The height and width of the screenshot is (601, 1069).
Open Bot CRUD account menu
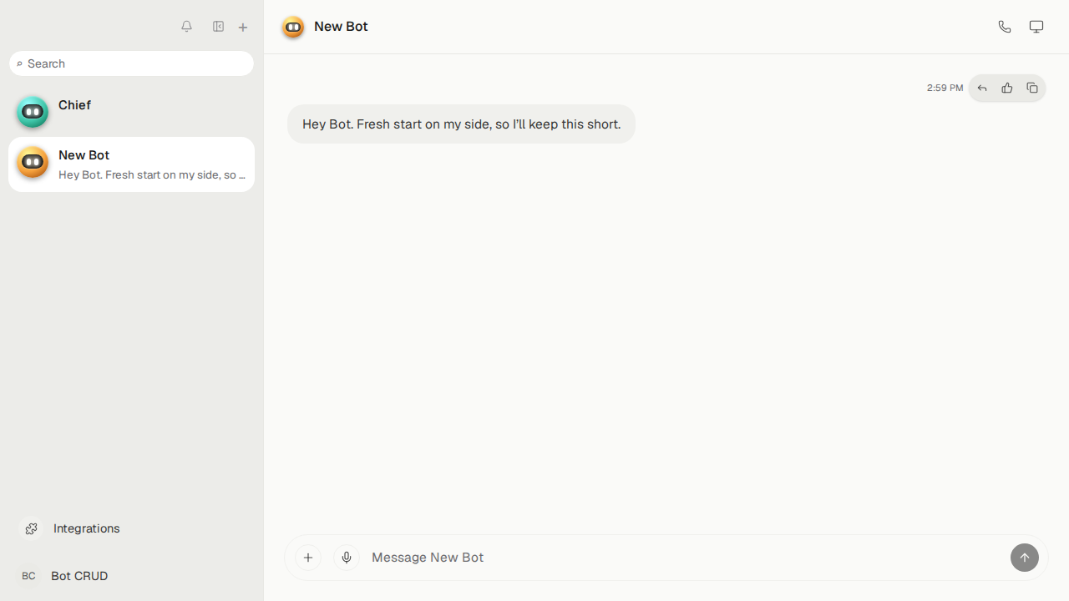(x=131, y=576)
